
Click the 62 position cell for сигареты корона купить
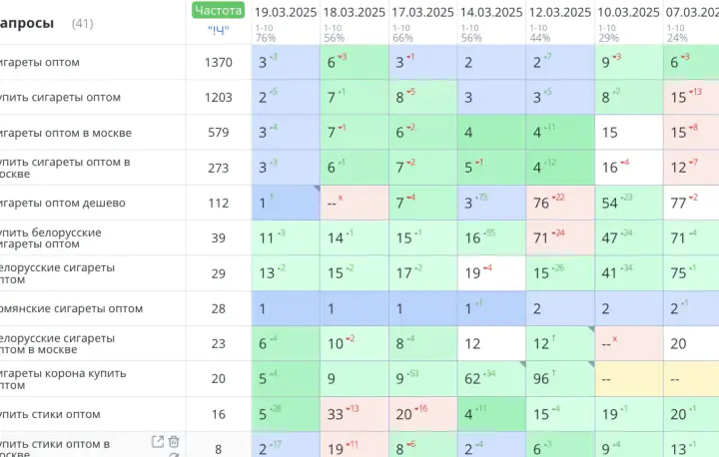click(491, 379)
